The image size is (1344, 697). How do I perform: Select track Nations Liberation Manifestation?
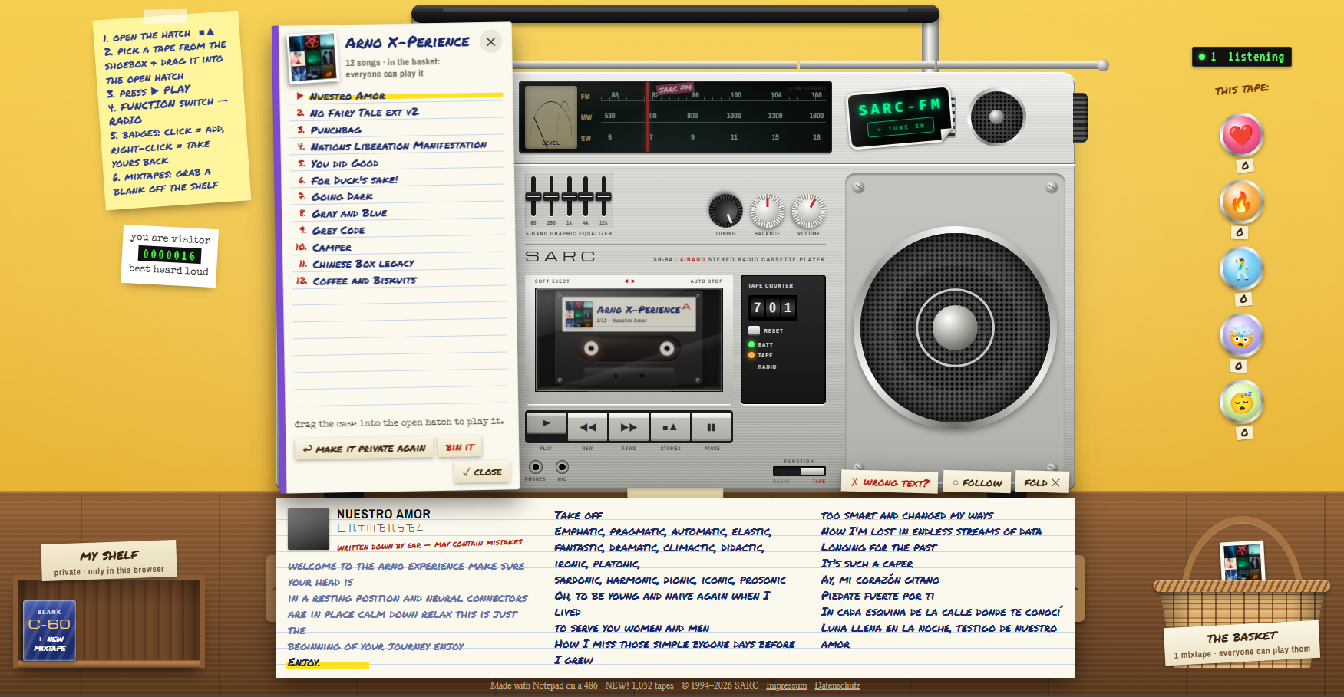tap(398, 146)
